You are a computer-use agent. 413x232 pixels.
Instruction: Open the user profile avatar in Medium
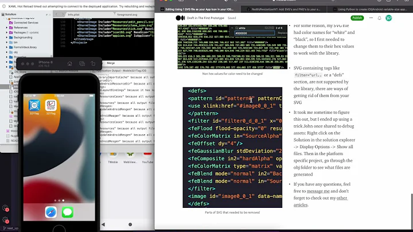point(388,18)
